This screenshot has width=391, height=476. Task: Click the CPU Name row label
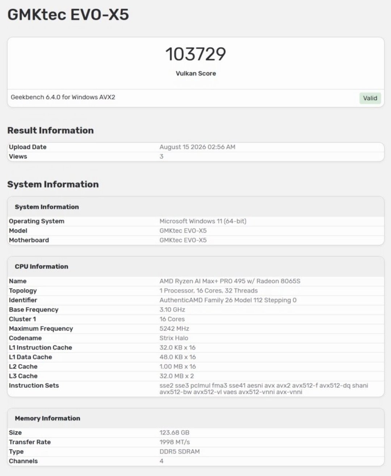point(17,281)
